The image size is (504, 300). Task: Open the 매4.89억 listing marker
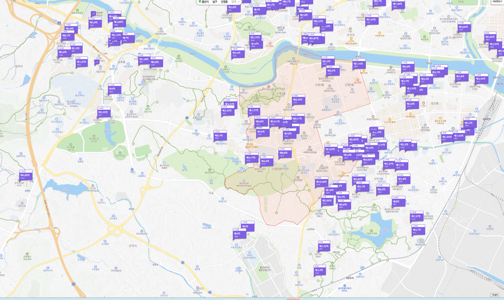[x=119, y=22]
